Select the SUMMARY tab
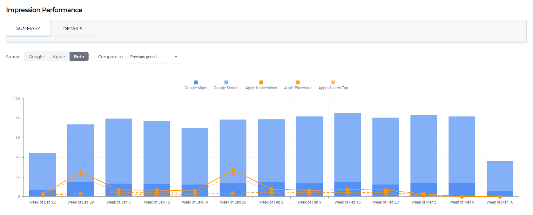This screenshot has height=215, width=533. click(x=28, y=28)
